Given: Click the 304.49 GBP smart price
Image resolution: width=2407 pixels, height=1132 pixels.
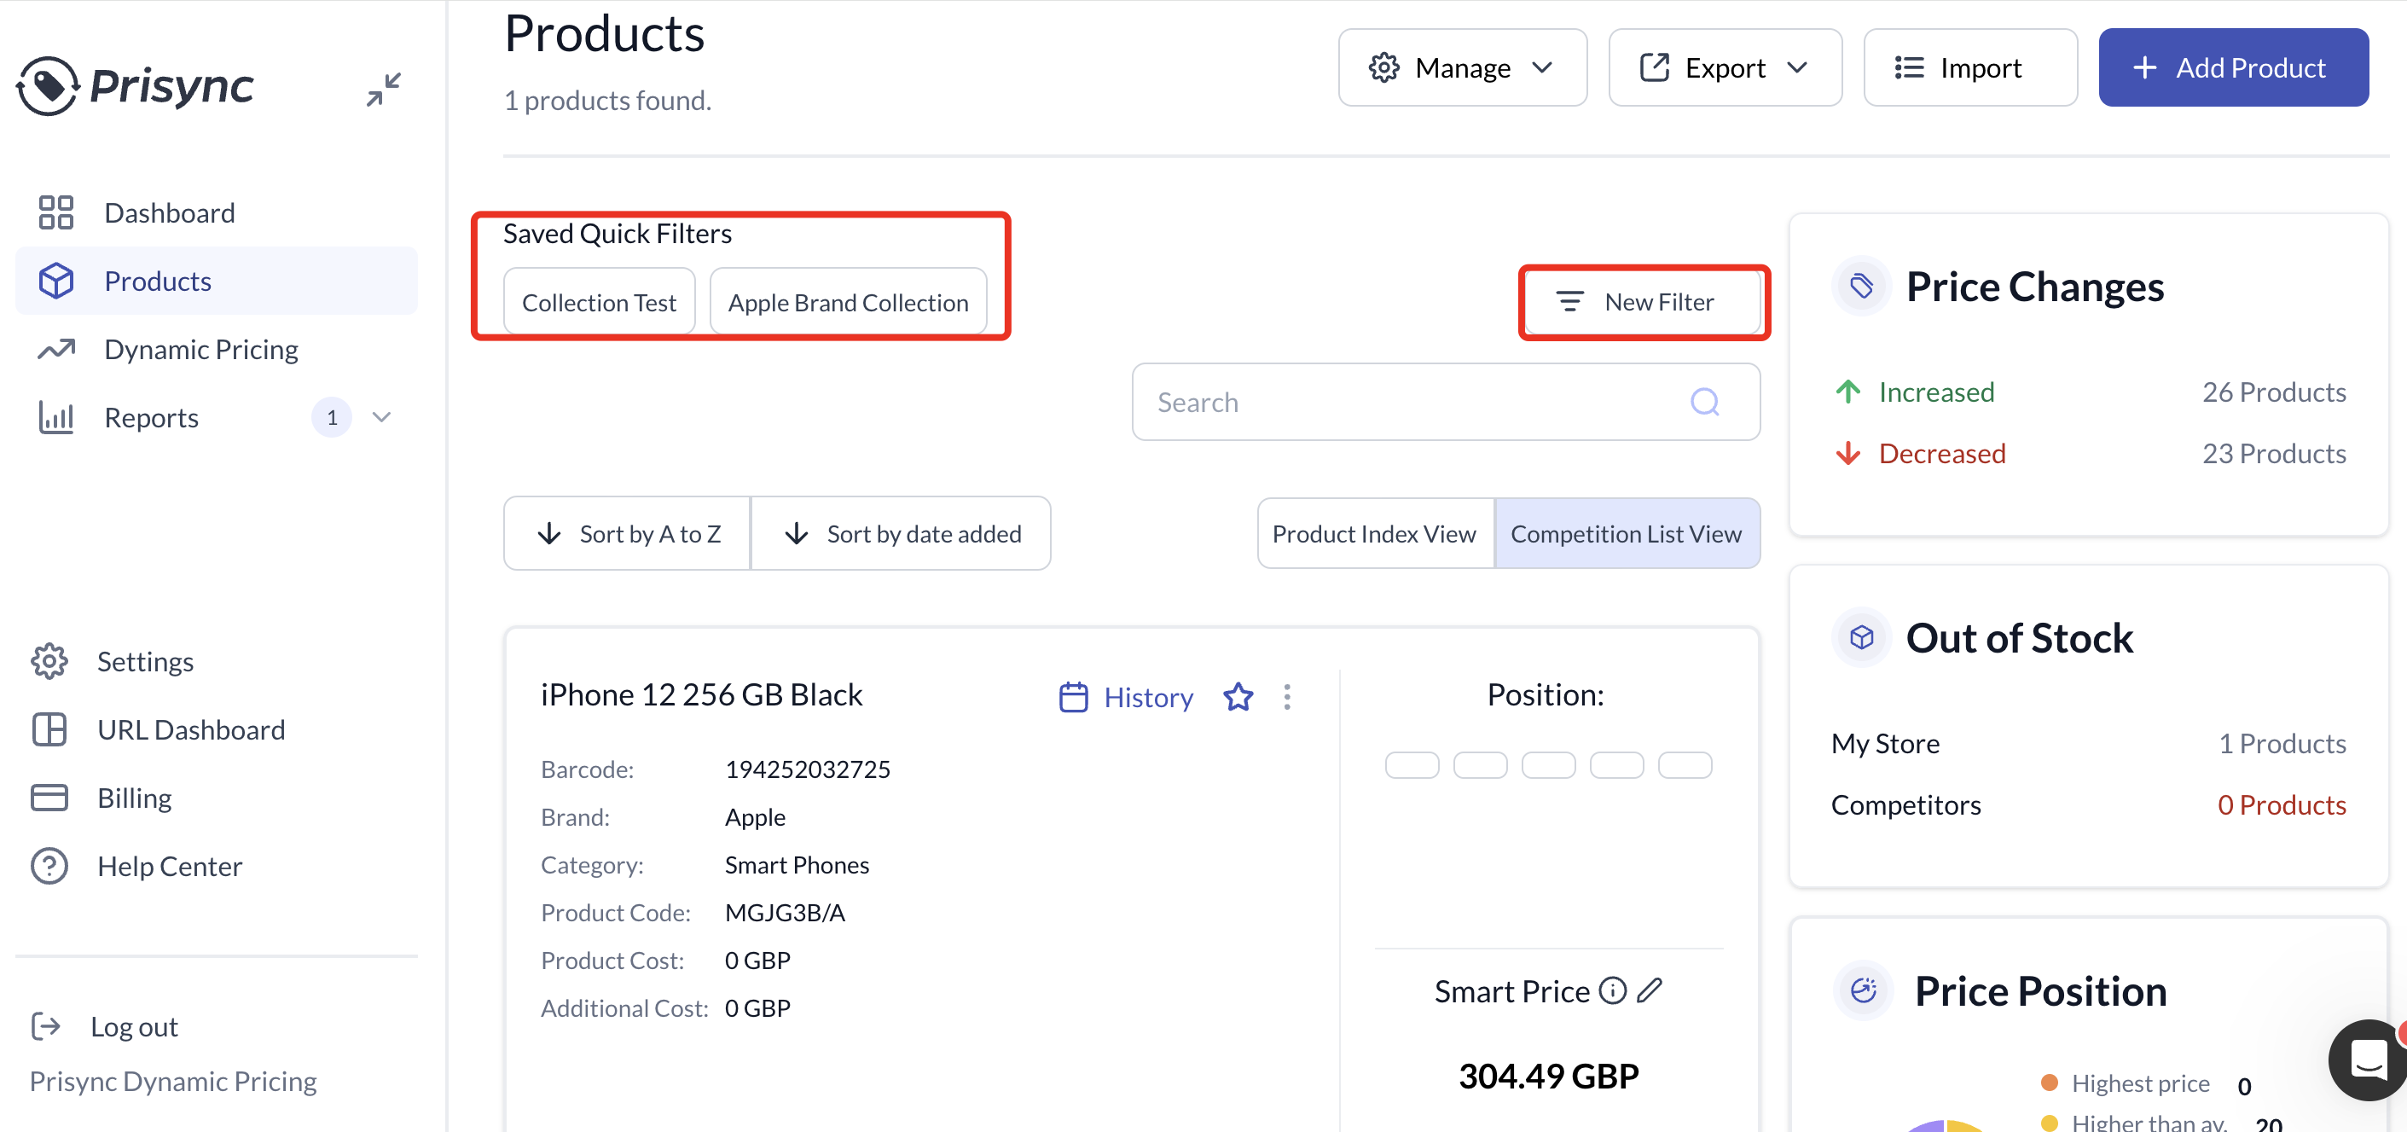Looking at the screenshot, I should tap(1548, 1075).
